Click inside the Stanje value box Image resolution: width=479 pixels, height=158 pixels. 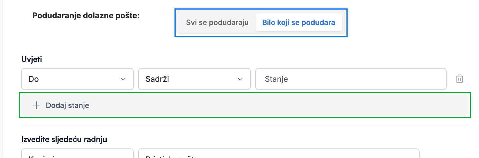pyautogui.click(x=351, y=79)
